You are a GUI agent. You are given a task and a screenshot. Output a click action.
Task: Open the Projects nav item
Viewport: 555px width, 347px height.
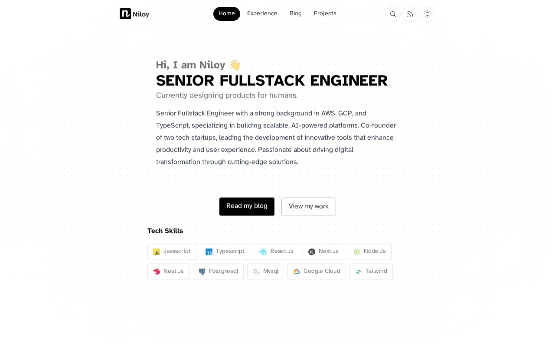[325, 14]
